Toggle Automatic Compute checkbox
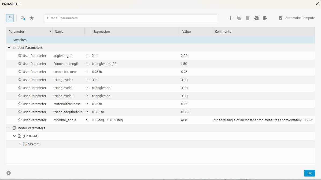The width and height of the screenshot is (321, 180). 281,18
